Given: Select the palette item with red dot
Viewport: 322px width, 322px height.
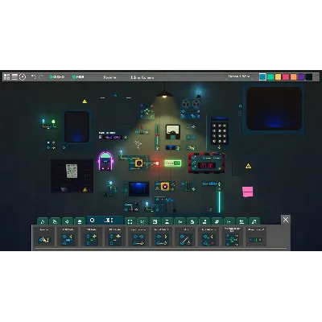Looking at the screenshot, I should click(208, 237).
